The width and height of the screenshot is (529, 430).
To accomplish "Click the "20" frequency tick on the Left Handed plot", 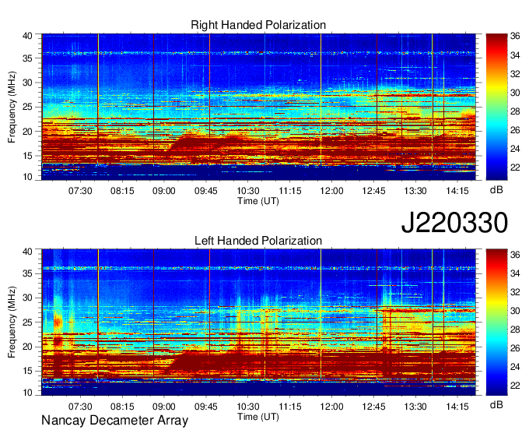I will (x=27, y=347).
